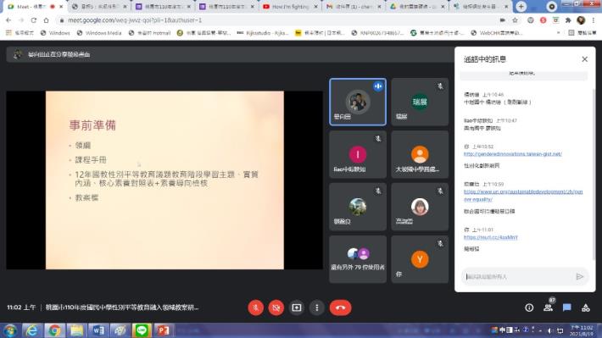Switch to the YouTube How I'm fighting tab
This screenshot has width=602, height=338.
(290, 7)
